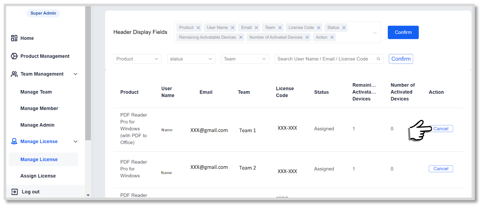Click the Email column header
This screenshot has width=483, height=208.
[x=206, y=92]
